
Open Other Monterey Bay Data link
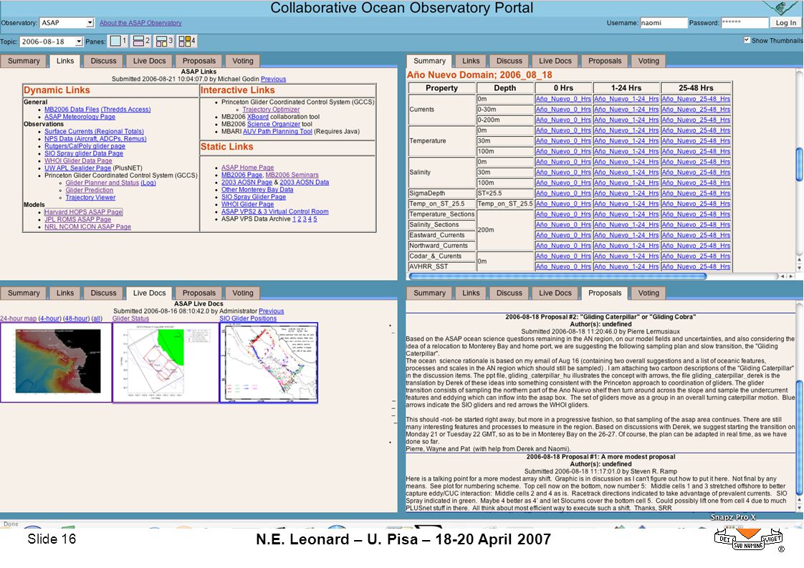click(257, 189)
